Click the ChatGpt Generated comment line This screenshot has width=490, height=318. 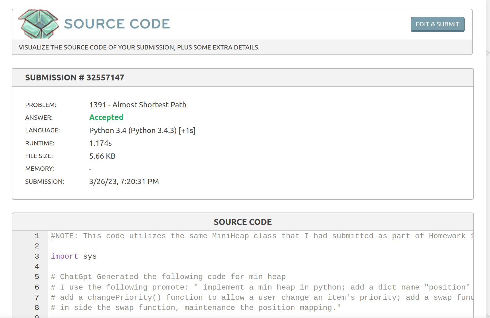[x=168, y=277]
